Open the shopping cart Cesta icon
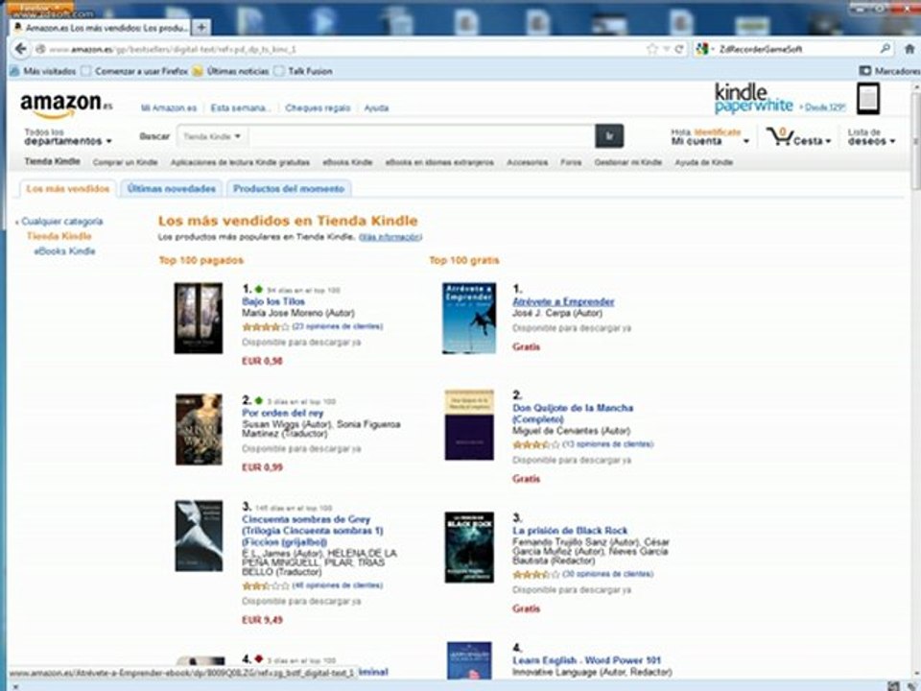 [x=798, y=137]
